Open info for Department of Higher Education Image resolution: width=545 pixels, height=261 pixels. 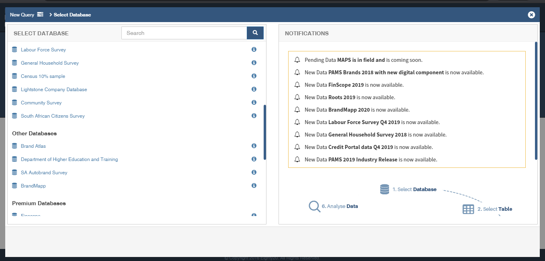(254, 159)
